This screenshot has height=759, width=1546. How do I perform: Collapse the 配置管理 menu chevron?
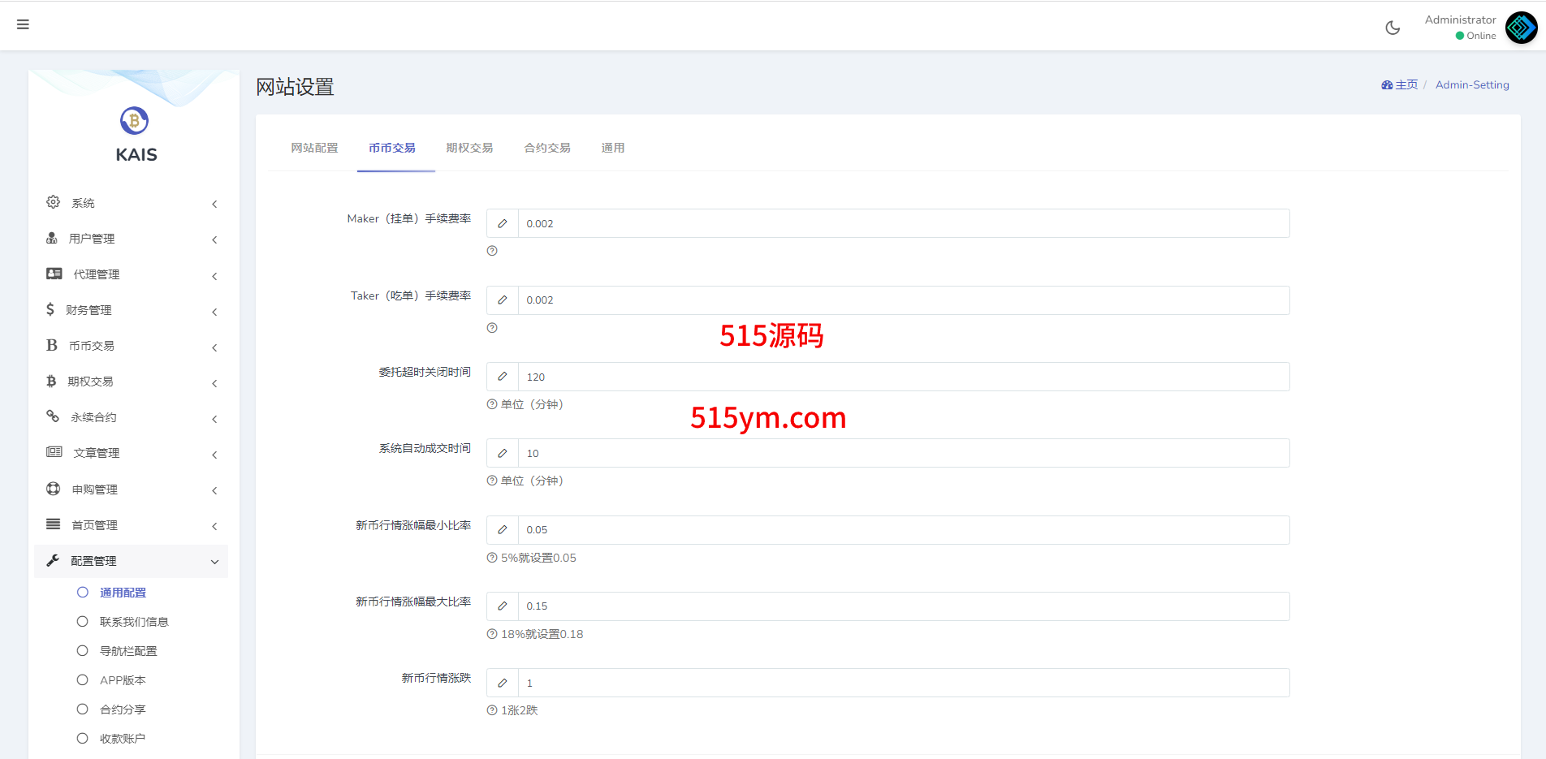point(214,562)
